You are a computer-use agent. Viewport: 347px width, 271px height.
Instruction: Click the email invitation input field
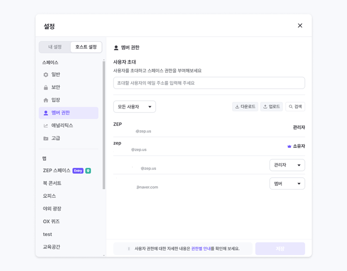209,83
